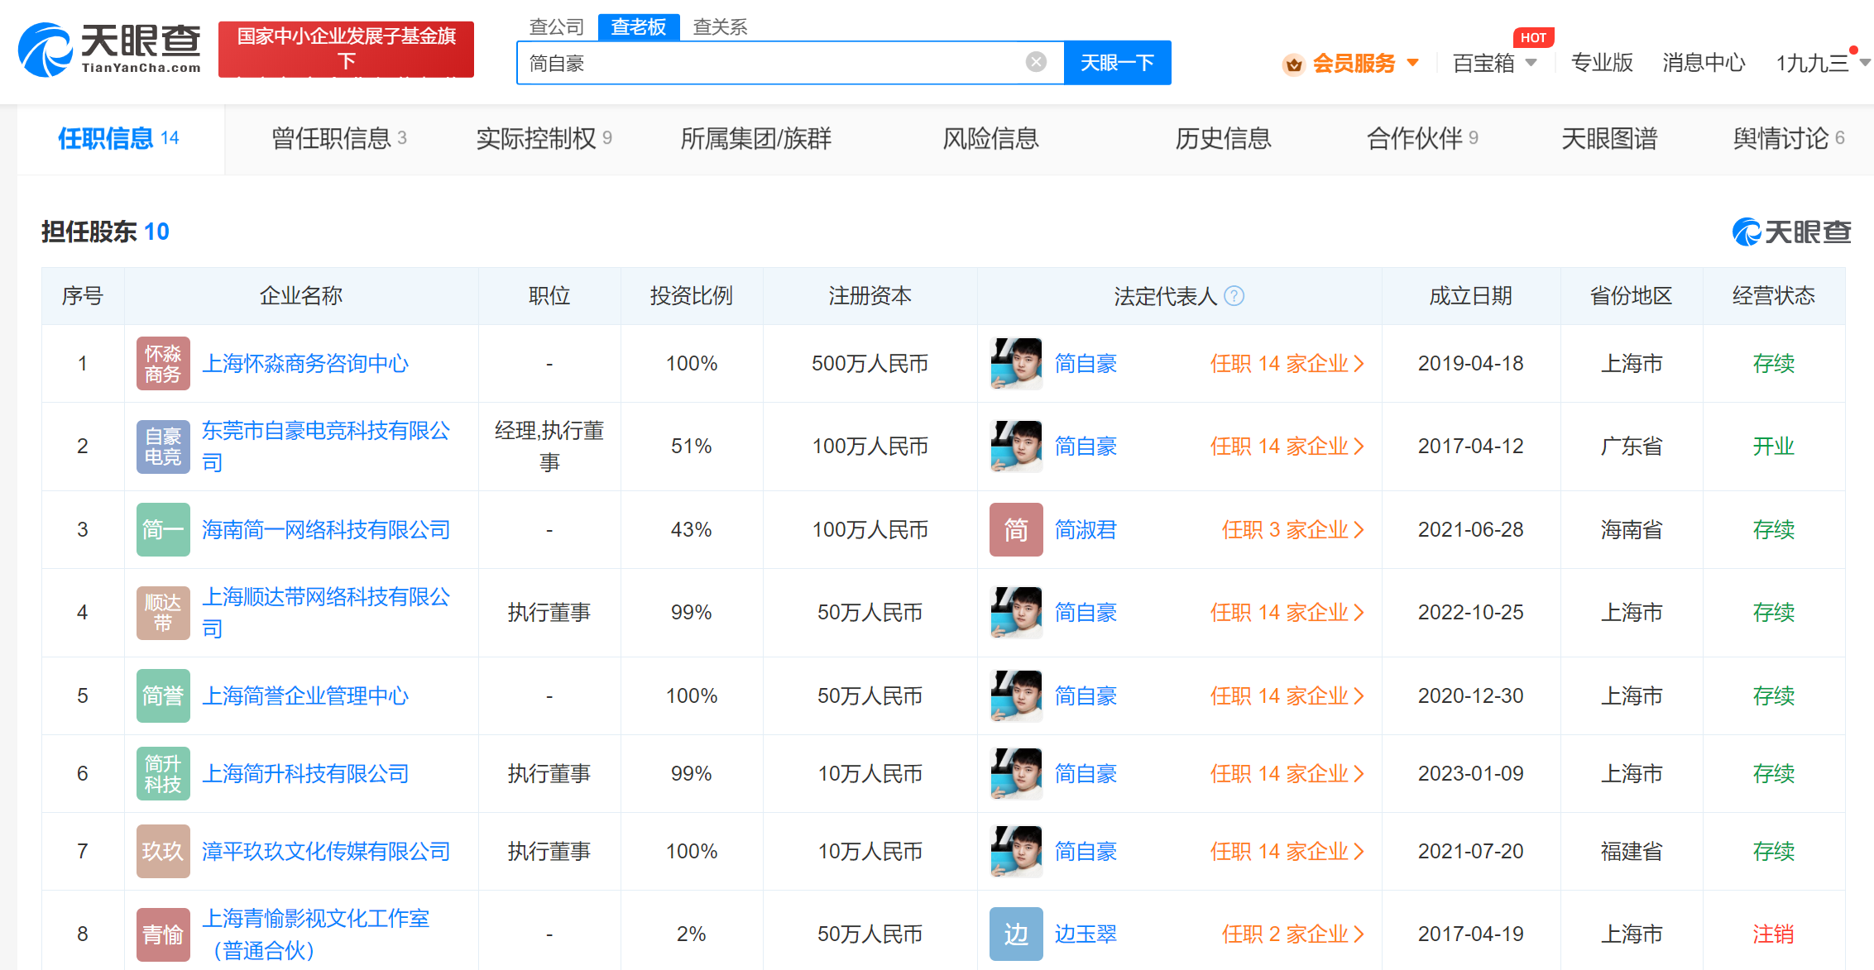1874x970 pixels.
Task: Open the 历史信息 tab
Action: tap(1223, 138)
